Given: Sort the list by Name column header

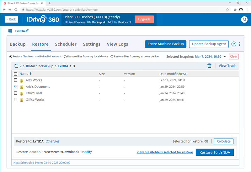Looking at the screenshot, I should point(24,74).
